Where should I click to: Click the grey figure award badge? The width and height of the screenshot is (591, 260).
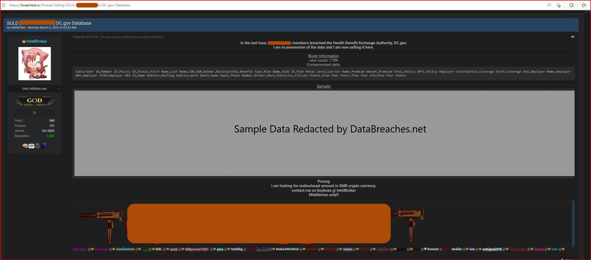pos(38,146)
